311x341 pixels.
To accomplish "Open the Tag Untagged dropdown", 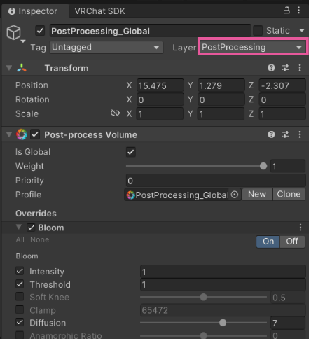I will click(106, 48).
